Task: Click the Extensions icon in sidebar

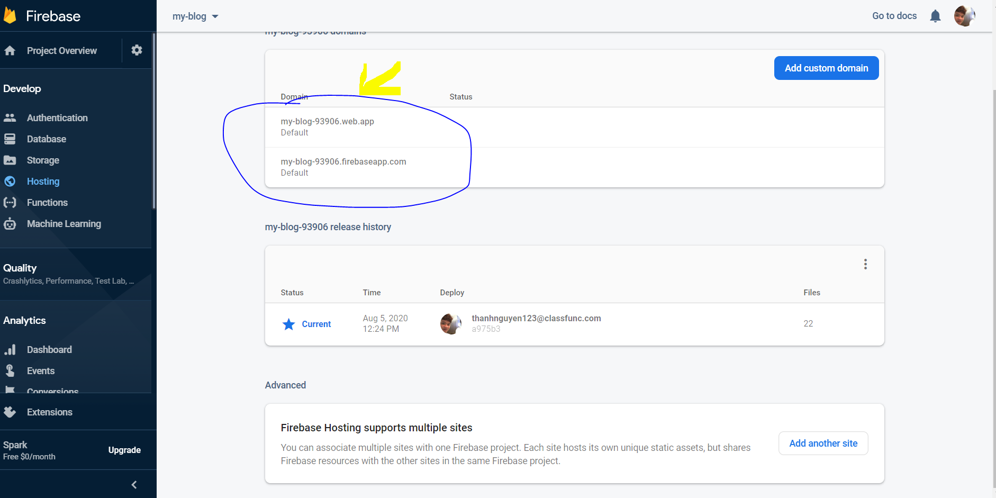Action: pos(10,412)
